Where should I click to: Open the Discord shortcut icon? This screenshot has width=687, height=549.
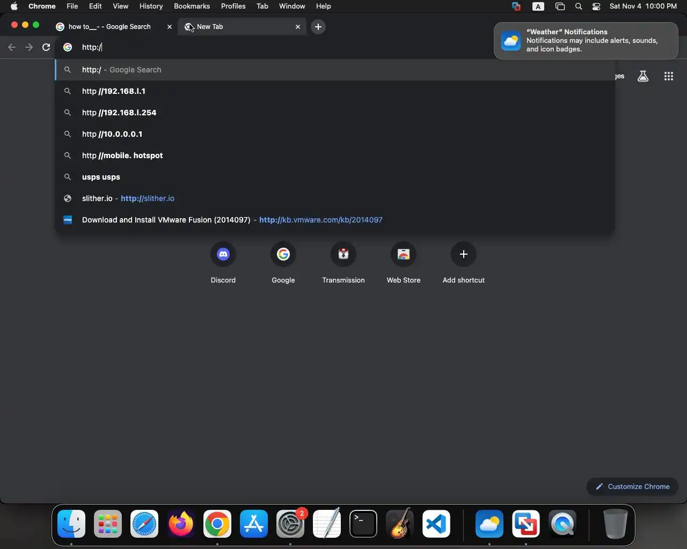coord(223,254)
